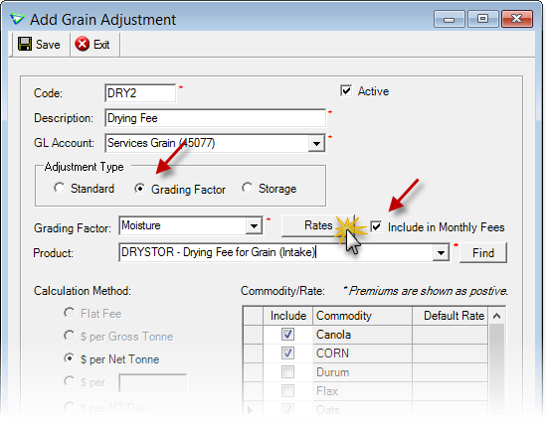Click Default Rate cell for Canola
This screenshot has width=550, height=422.
pyautogui.click(x=450, y=335)
